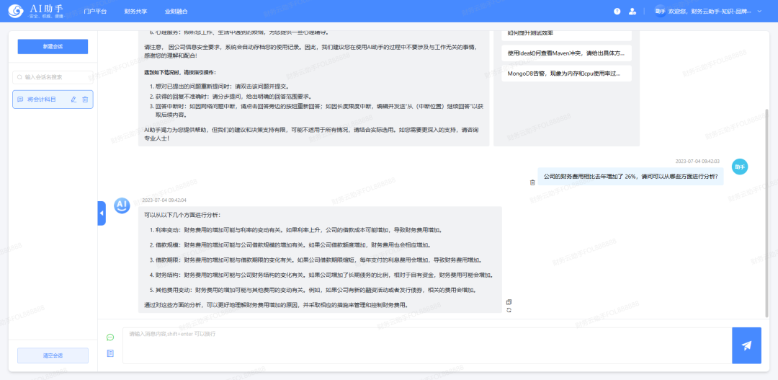Rename the 将会计科目 conversation via pencil icon

point(74,100)
